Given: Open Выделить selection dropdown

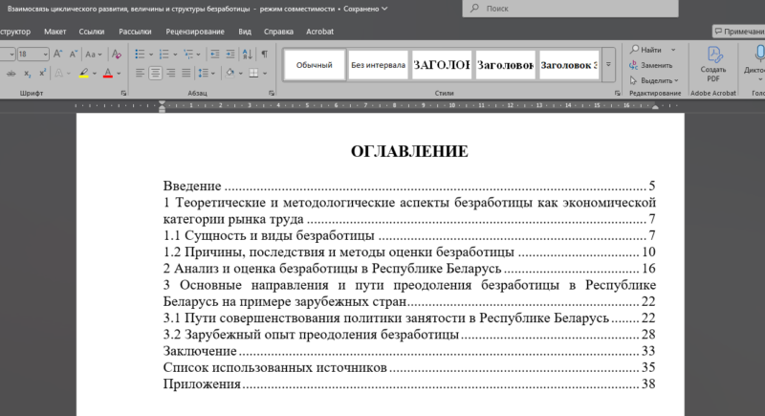Looking at the screenshot, I should pos(654,80).
